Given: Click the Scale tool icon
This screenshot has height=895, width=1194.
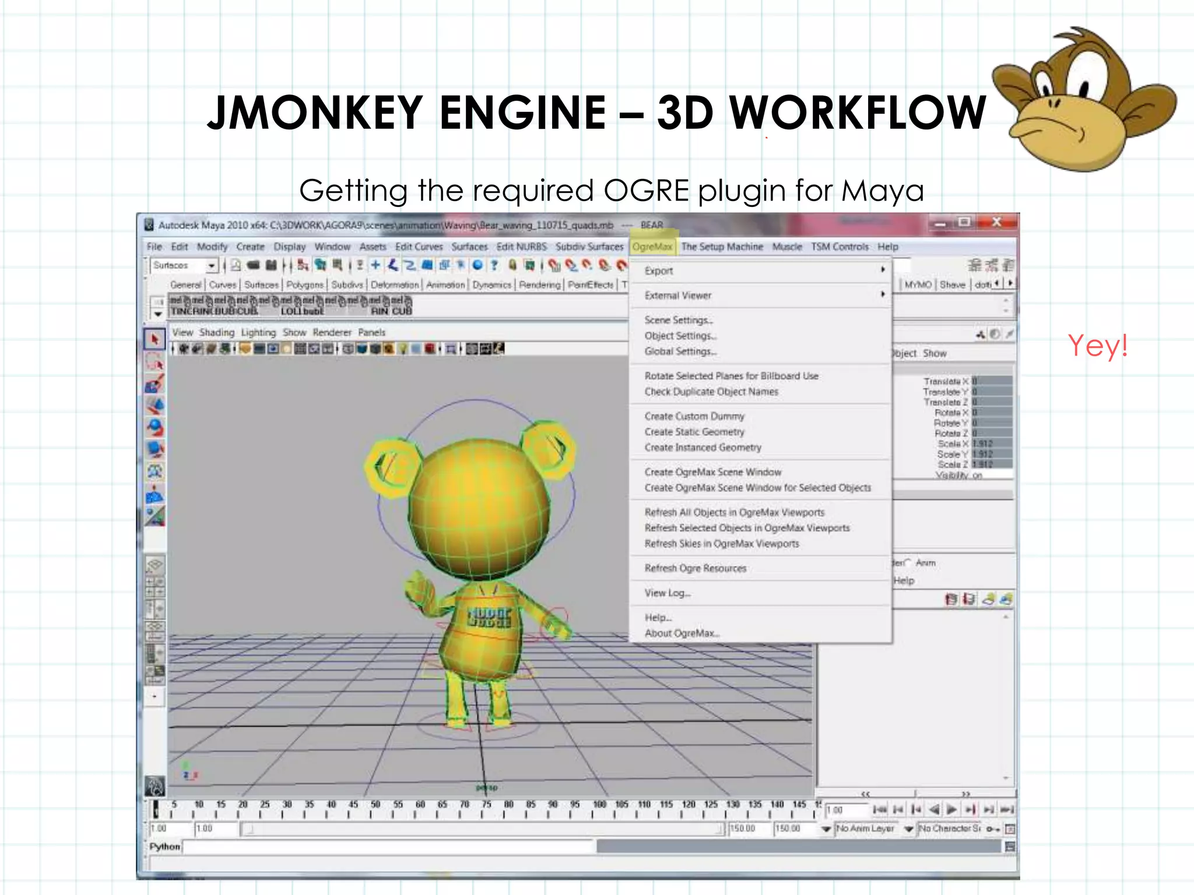Looking at the screenshot, I should [x=154, y=449].
